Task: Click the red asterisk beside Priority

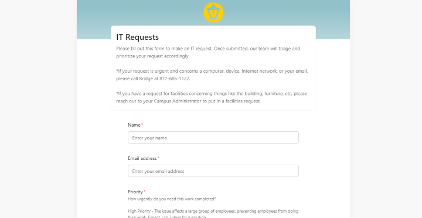Action: point(145,191)
